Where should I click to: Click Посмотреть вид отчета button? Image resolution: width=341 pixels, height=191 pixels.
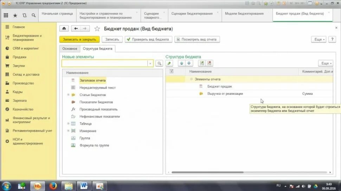coord(197,39)
